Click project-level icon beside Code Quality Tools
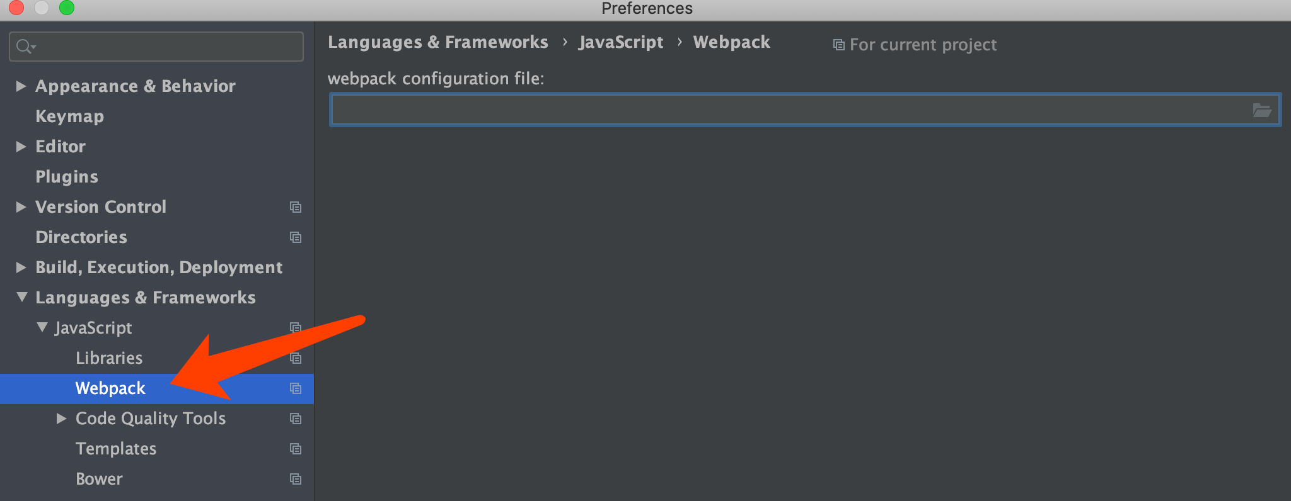Screen dimensions: 1291x501 coord(295,419)
